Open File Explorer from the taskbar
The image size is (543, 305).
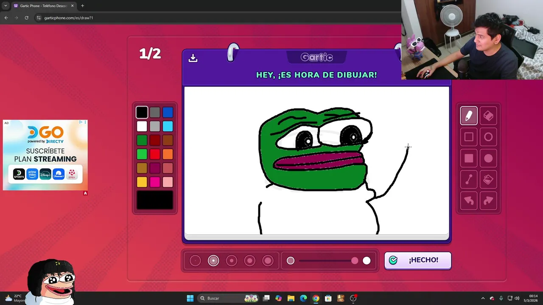[291, 298]
